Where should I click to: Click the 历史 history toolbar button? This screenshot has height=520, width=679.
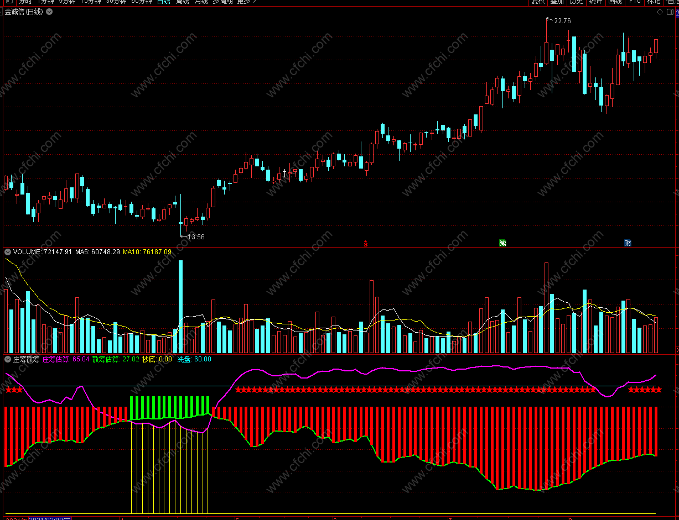point(576,2)
